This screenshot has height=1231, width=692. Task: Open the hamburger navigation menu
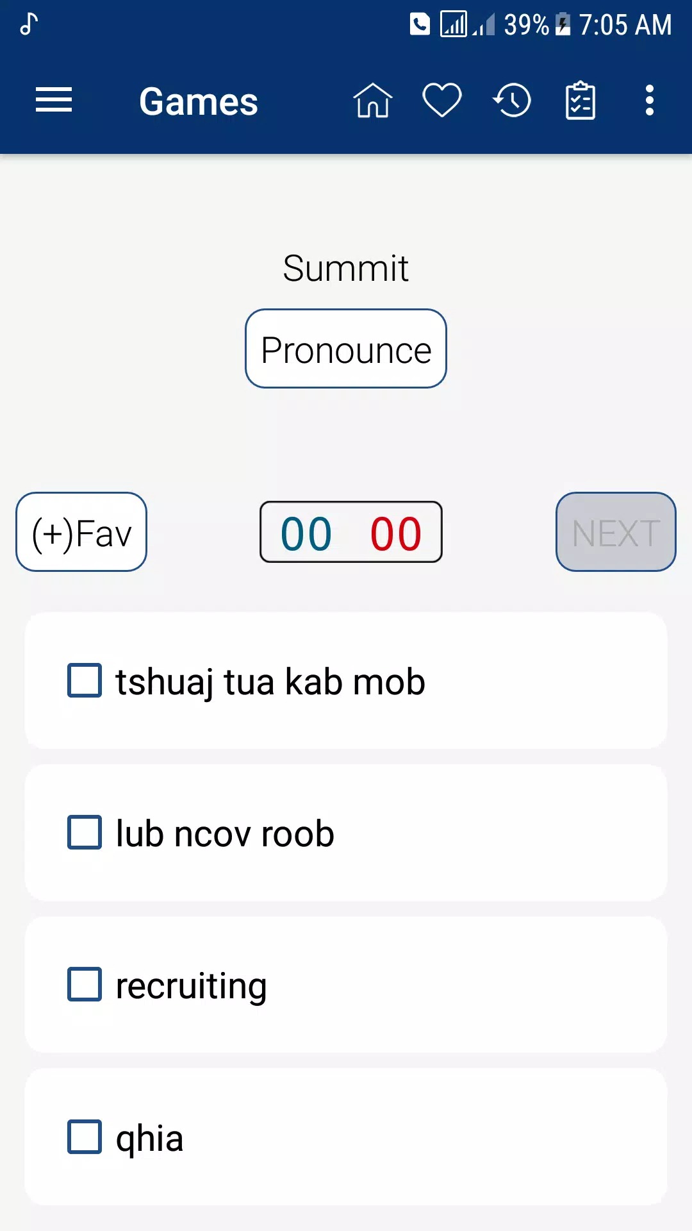(x=54, y=101)
